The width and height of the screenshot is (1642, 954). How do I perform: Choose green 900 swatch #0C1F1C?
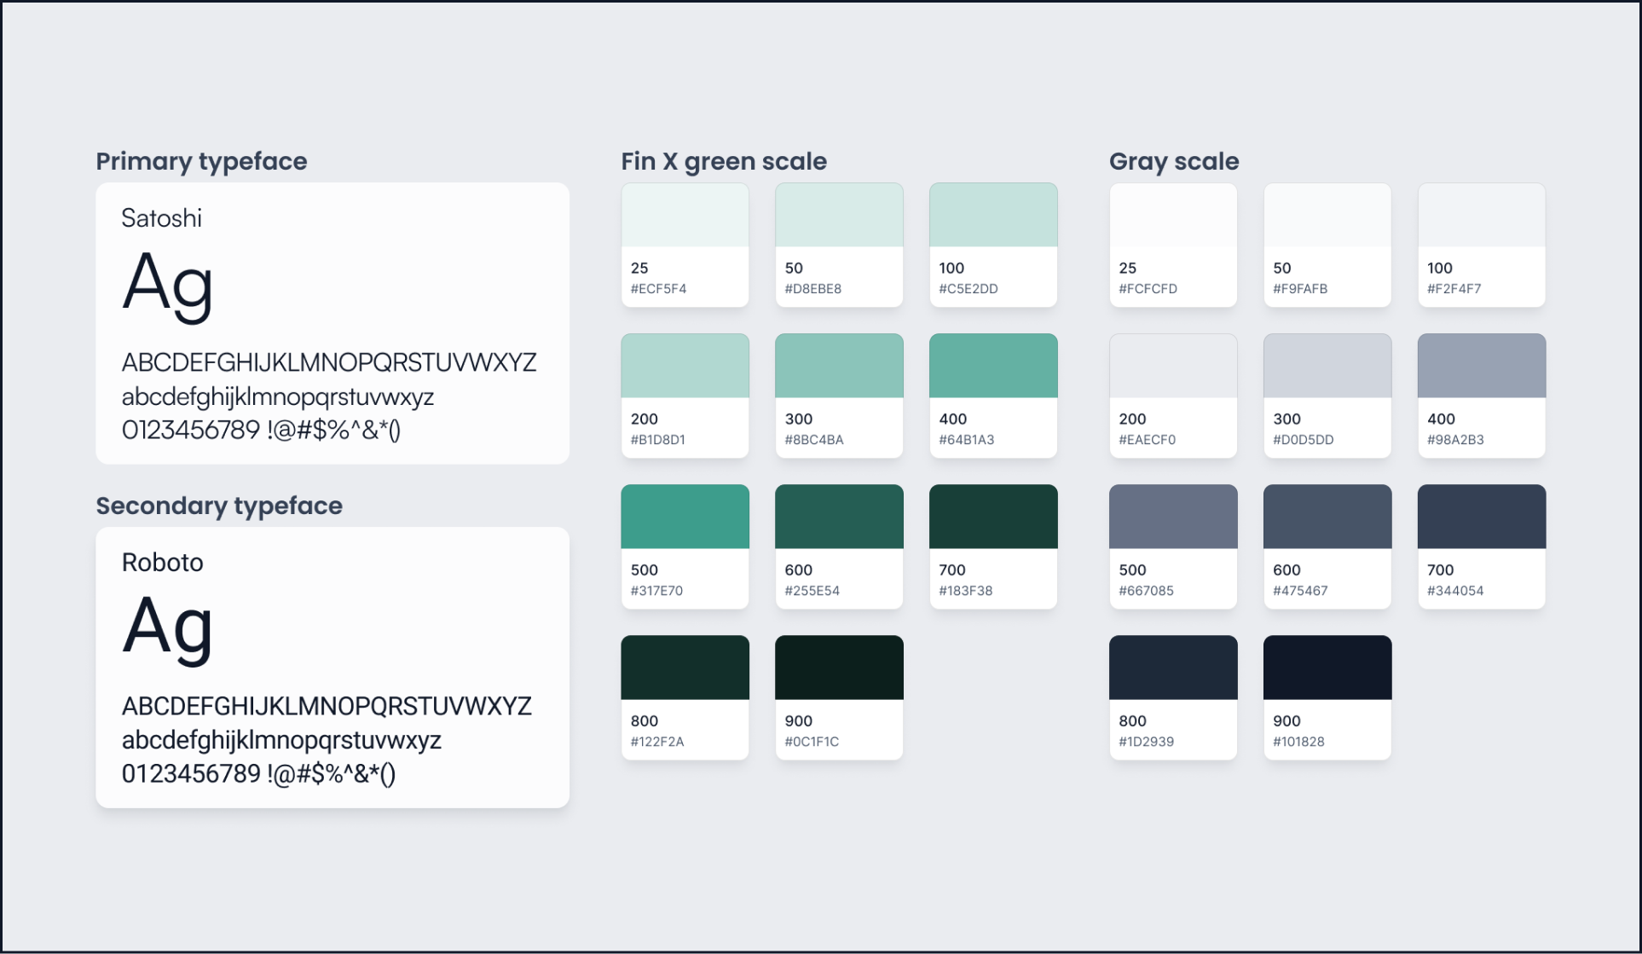(839, 668)
